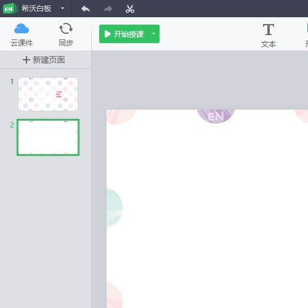Viewport: 308px width, 308px height.
Task: Click the 希沃白板 title text
Action: coord(36,9)
